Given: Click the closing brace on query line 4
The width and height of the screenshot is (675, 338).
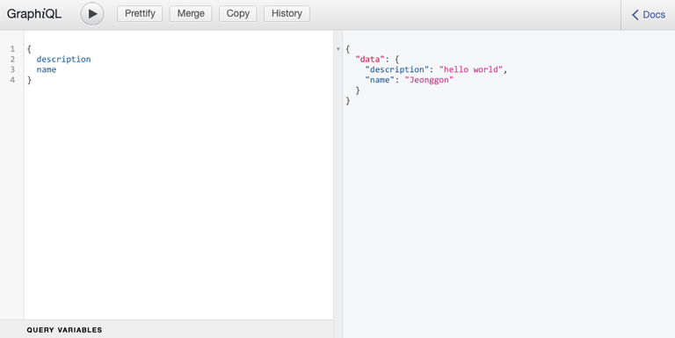Looking at the screenshot, I should point(29,80).
